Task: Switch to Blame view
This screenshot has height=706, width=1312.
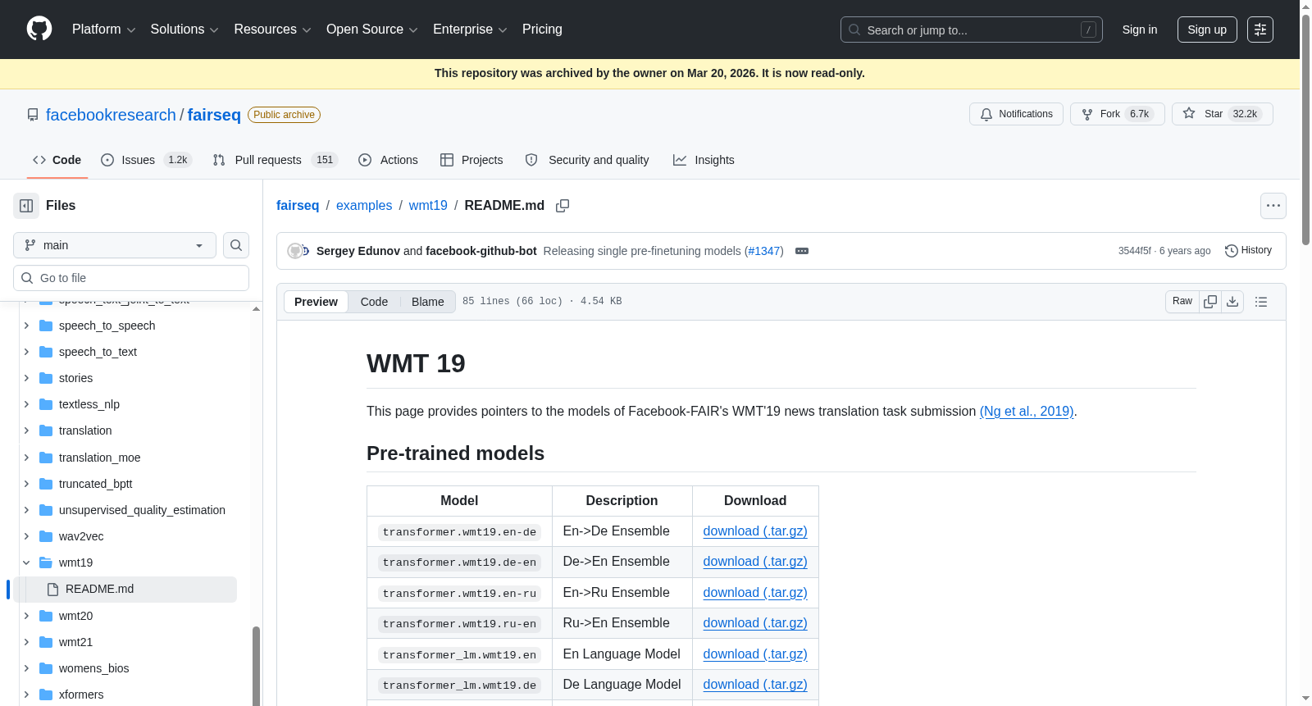Action: 428,302
